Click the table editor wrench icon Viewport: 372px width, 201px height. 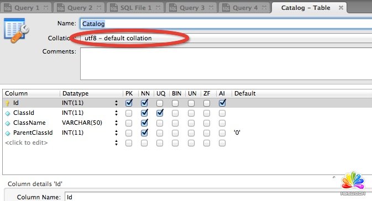pos(16,30)
